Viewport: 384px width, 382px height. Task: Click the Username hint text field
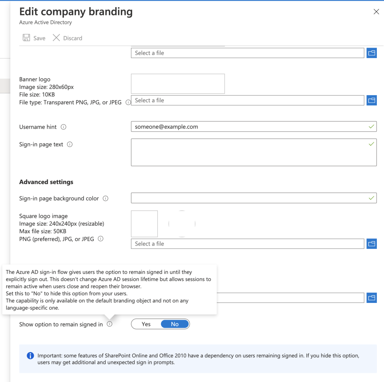tap(247, 127)
